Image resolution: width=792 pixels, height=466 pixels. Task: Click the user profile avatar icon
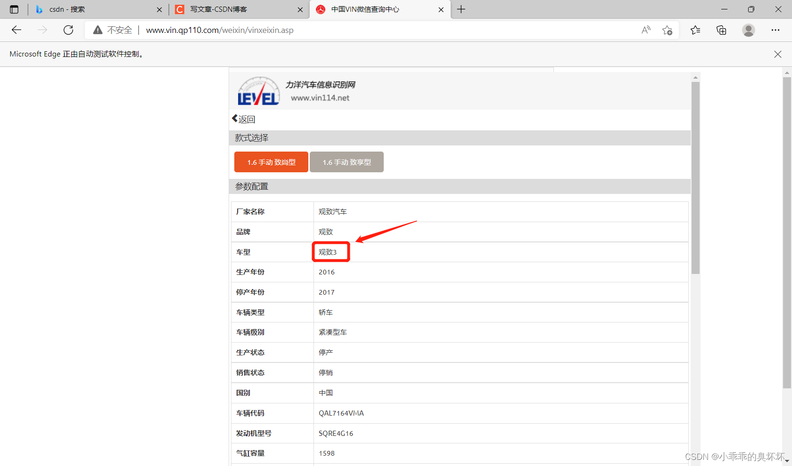coord(749,30)
